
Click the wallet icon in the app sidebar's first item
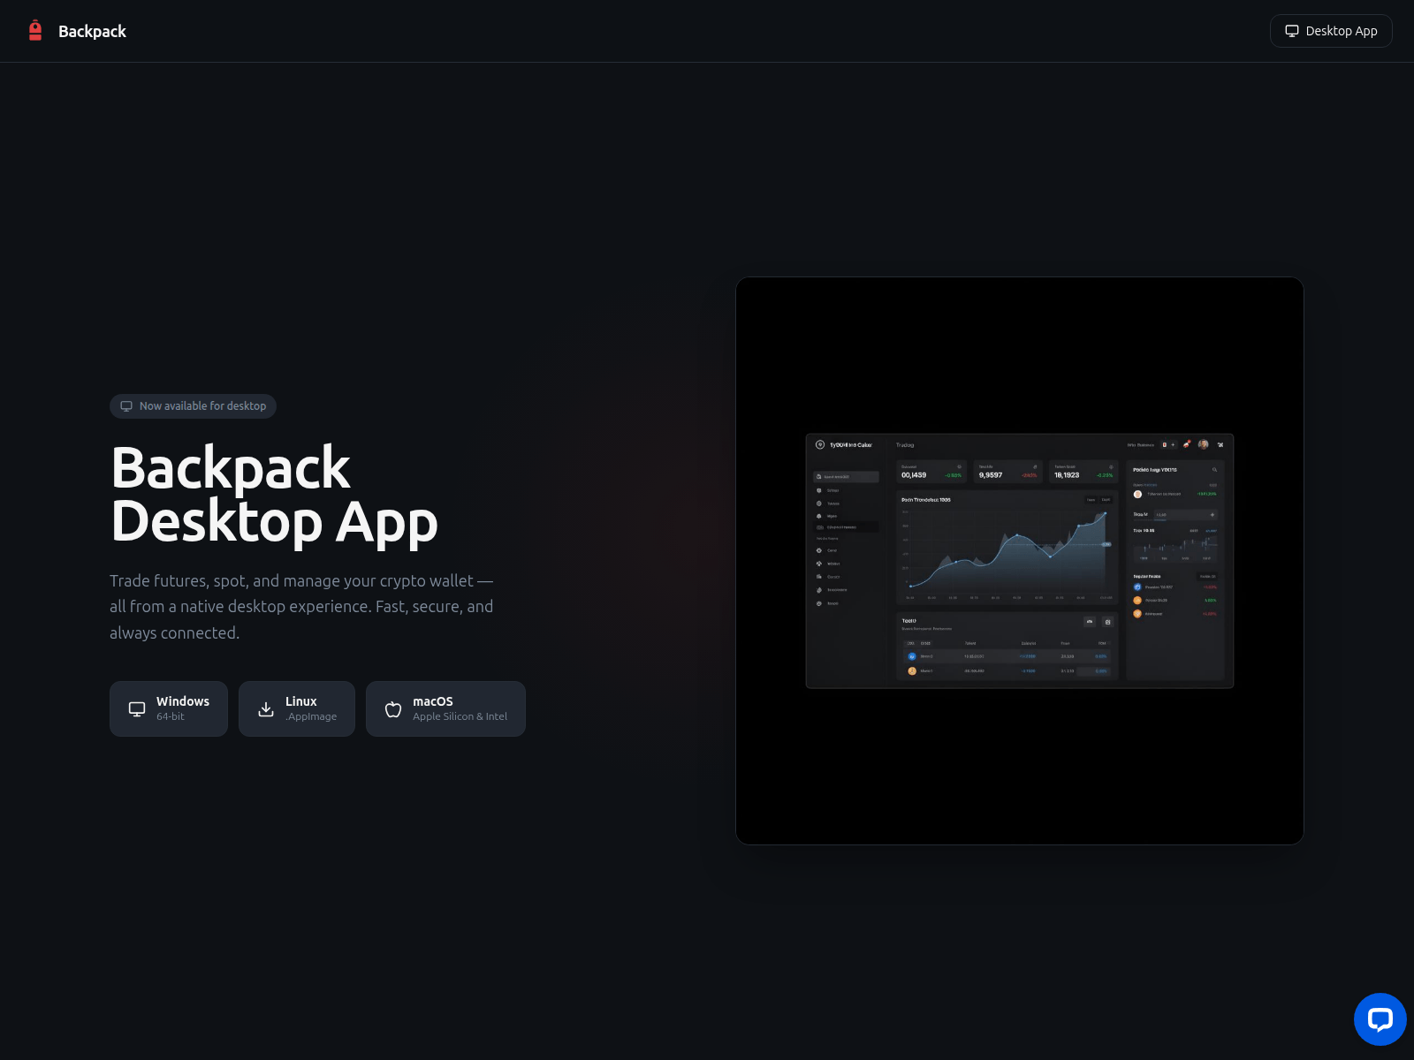(x=818, y=477)
